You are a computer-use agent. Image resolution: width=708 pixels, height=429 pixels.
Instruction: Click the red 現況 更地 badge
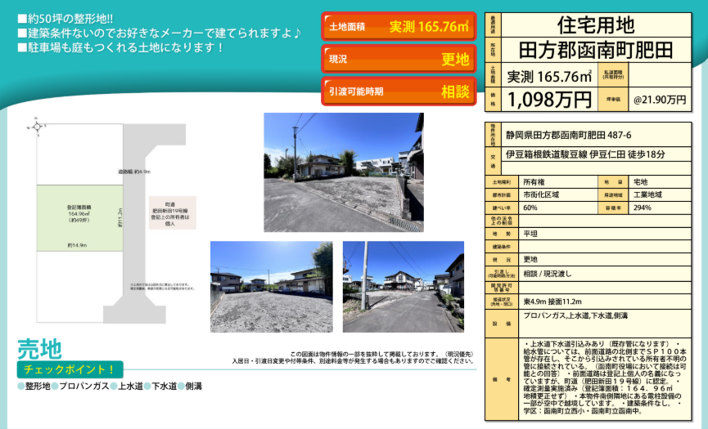pos(399,60)
